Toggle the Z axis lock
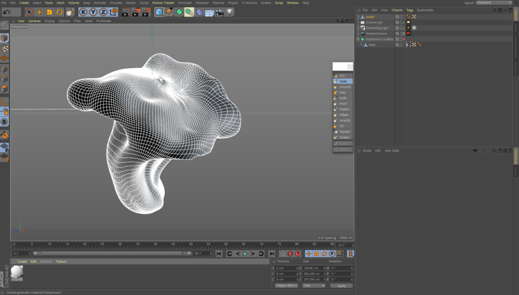Viewport: 519px width, 295px height. 103,12
